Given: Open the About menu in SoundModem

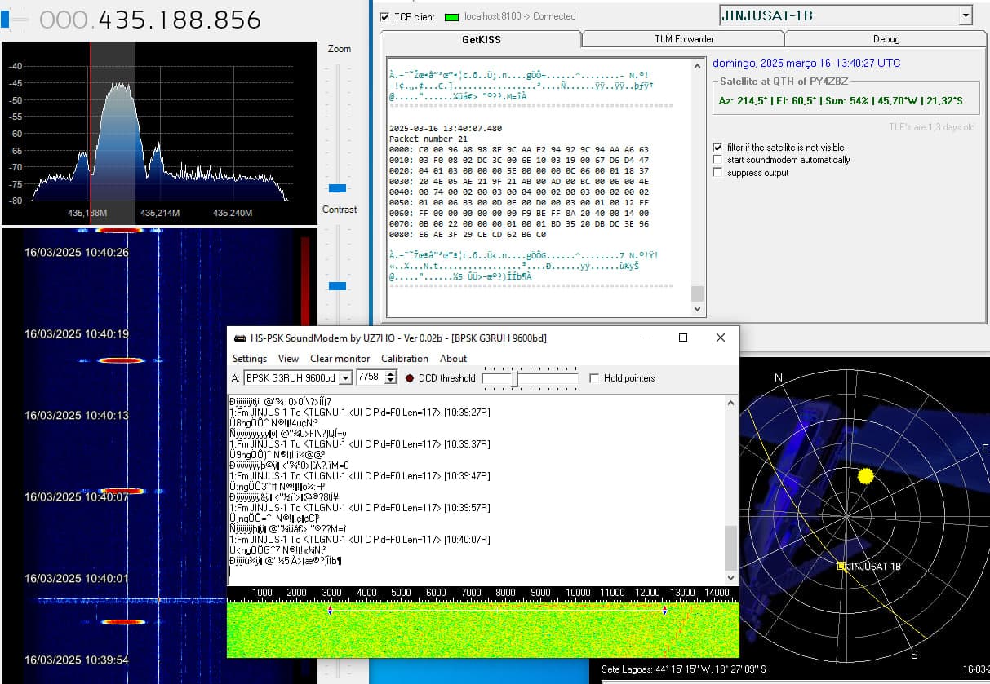Looking at the screenshot, I should click(453, 359).
